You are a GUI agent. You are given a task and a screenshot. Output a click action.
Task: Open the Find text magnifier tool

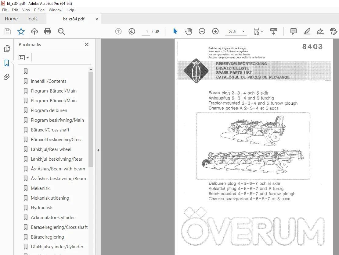(x=61, y=31)
